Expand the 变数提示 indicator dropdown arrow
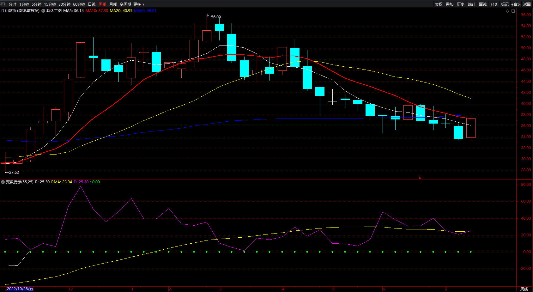This screenshot has height=292, width=533. point(3,182)
